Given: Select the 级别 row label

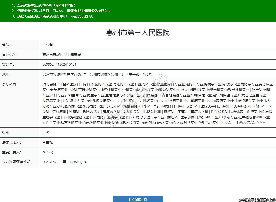Looking at the screenshot, I should pos(7,132).
